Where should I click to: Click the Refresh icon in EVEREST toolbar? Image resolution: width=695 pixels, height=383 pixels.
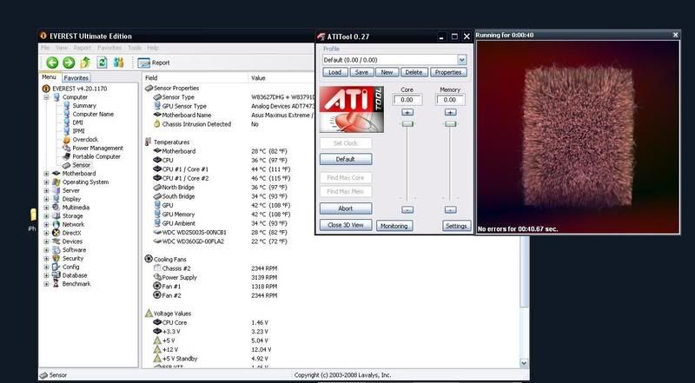102,63
